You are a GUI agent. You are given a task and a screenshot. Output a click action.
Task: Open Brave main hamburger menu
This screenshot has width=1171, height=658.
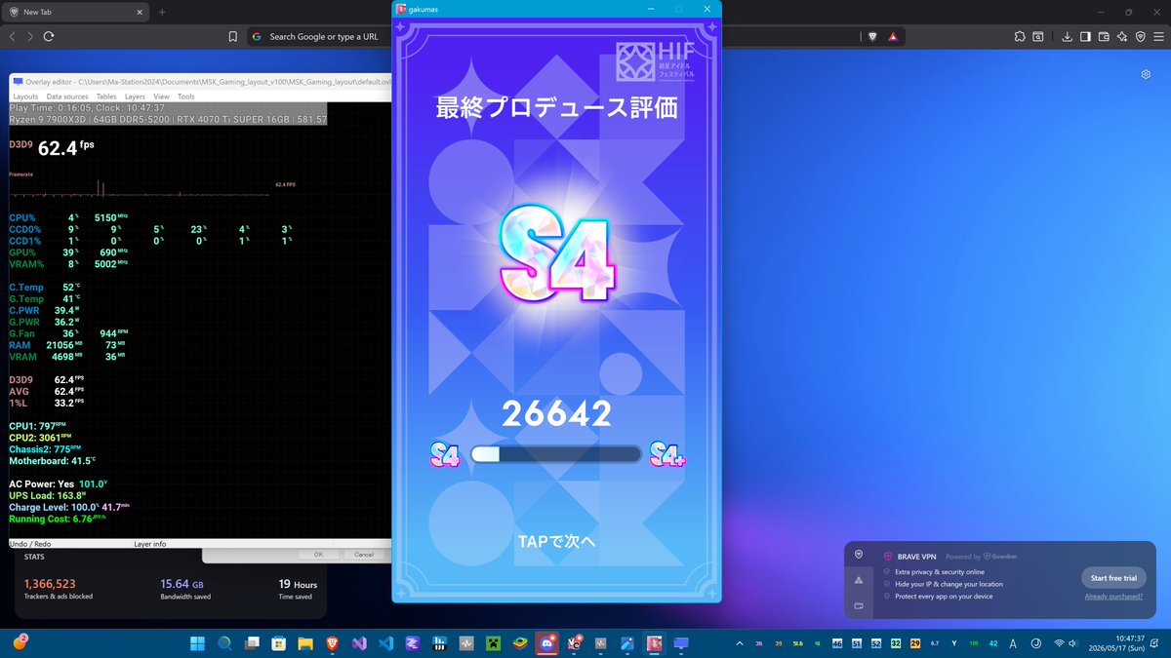[x=1157, y=36]
